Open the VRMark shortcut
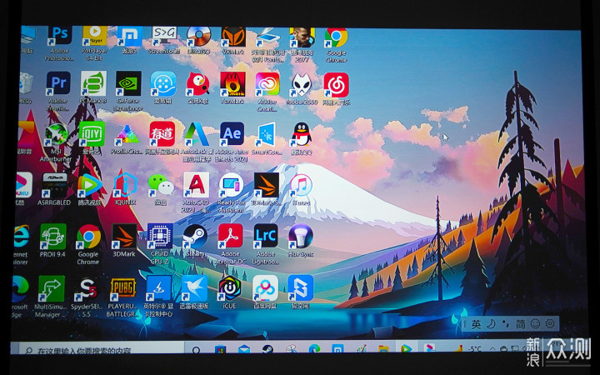 (233, 37)
